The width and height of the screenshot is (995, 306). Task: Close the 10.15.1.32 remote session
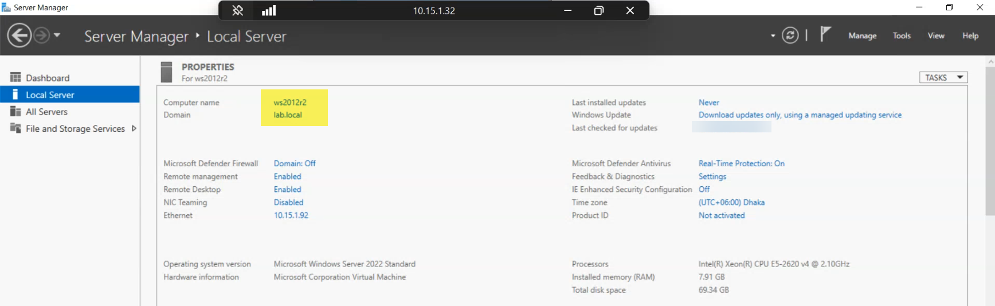(x=630, y=10)
